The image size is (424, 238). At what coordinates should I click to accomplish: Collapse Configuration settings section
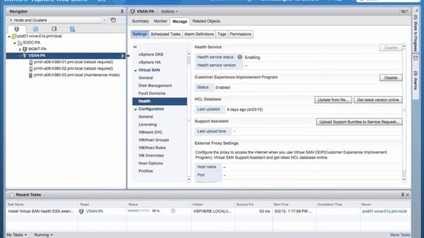(135, 109)
